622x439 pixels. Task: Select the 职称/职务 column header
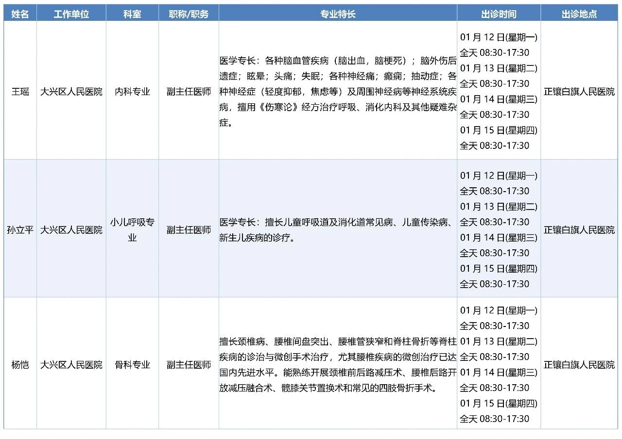(189, 14)
